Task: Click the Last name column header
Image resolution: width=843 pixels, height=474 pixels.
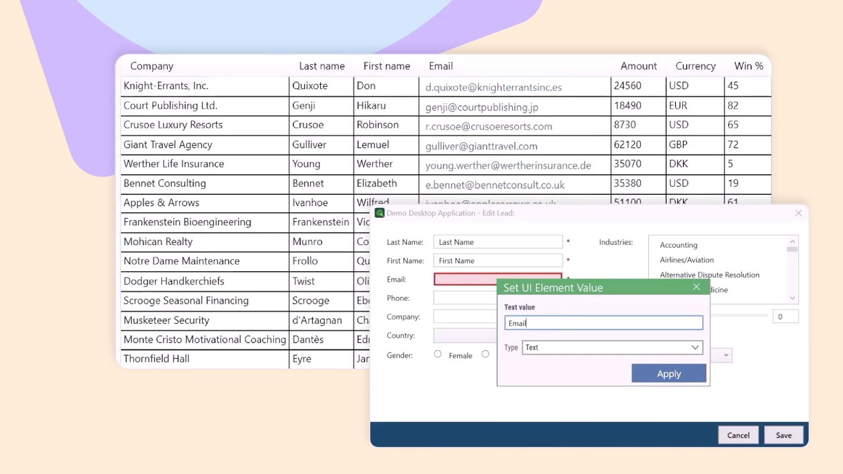Action: (x=321, y=66)
